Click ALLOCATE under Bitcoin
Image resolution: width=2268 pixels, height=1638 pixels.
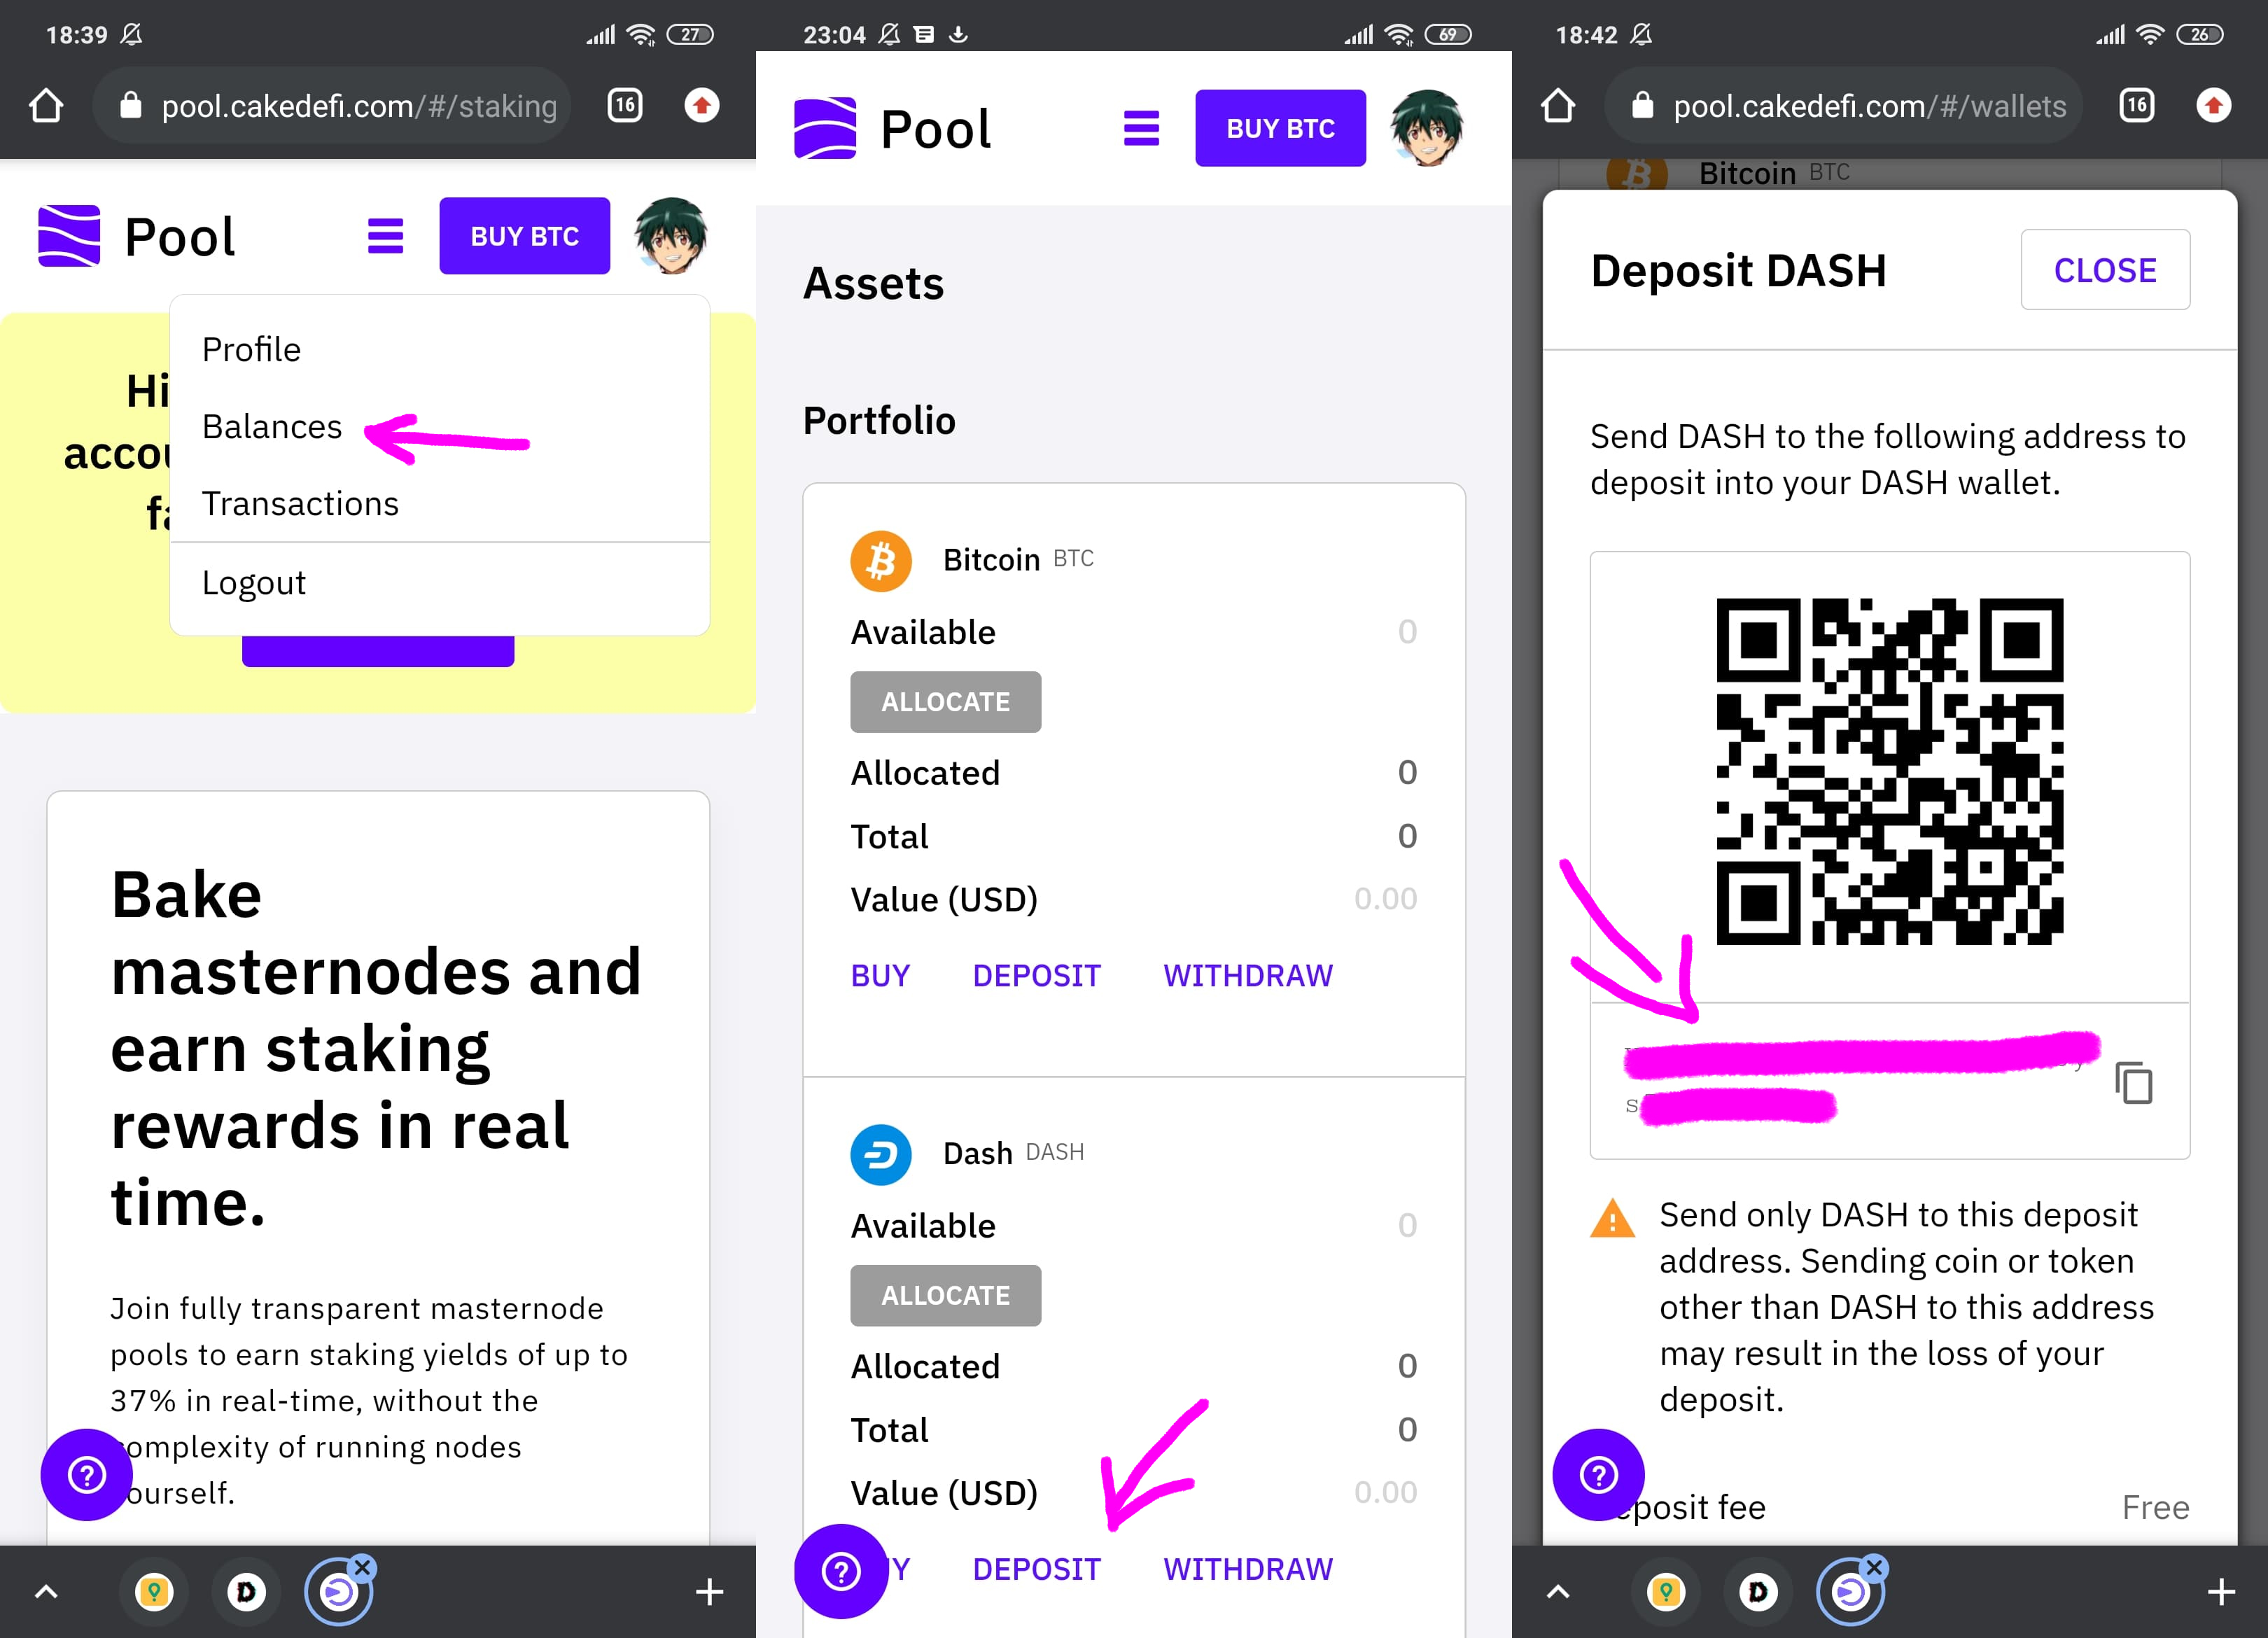946,702
